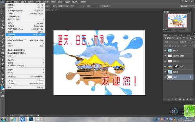Toggle lock all padlock in Layers panel

click(x=179, y=46)
